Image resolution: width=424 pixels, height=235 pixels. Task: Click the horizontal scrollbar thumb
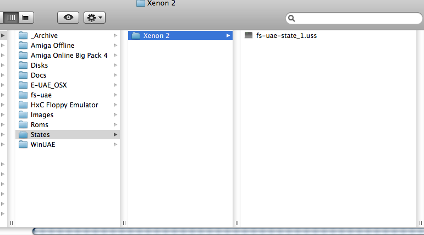[x=228, y=232]
